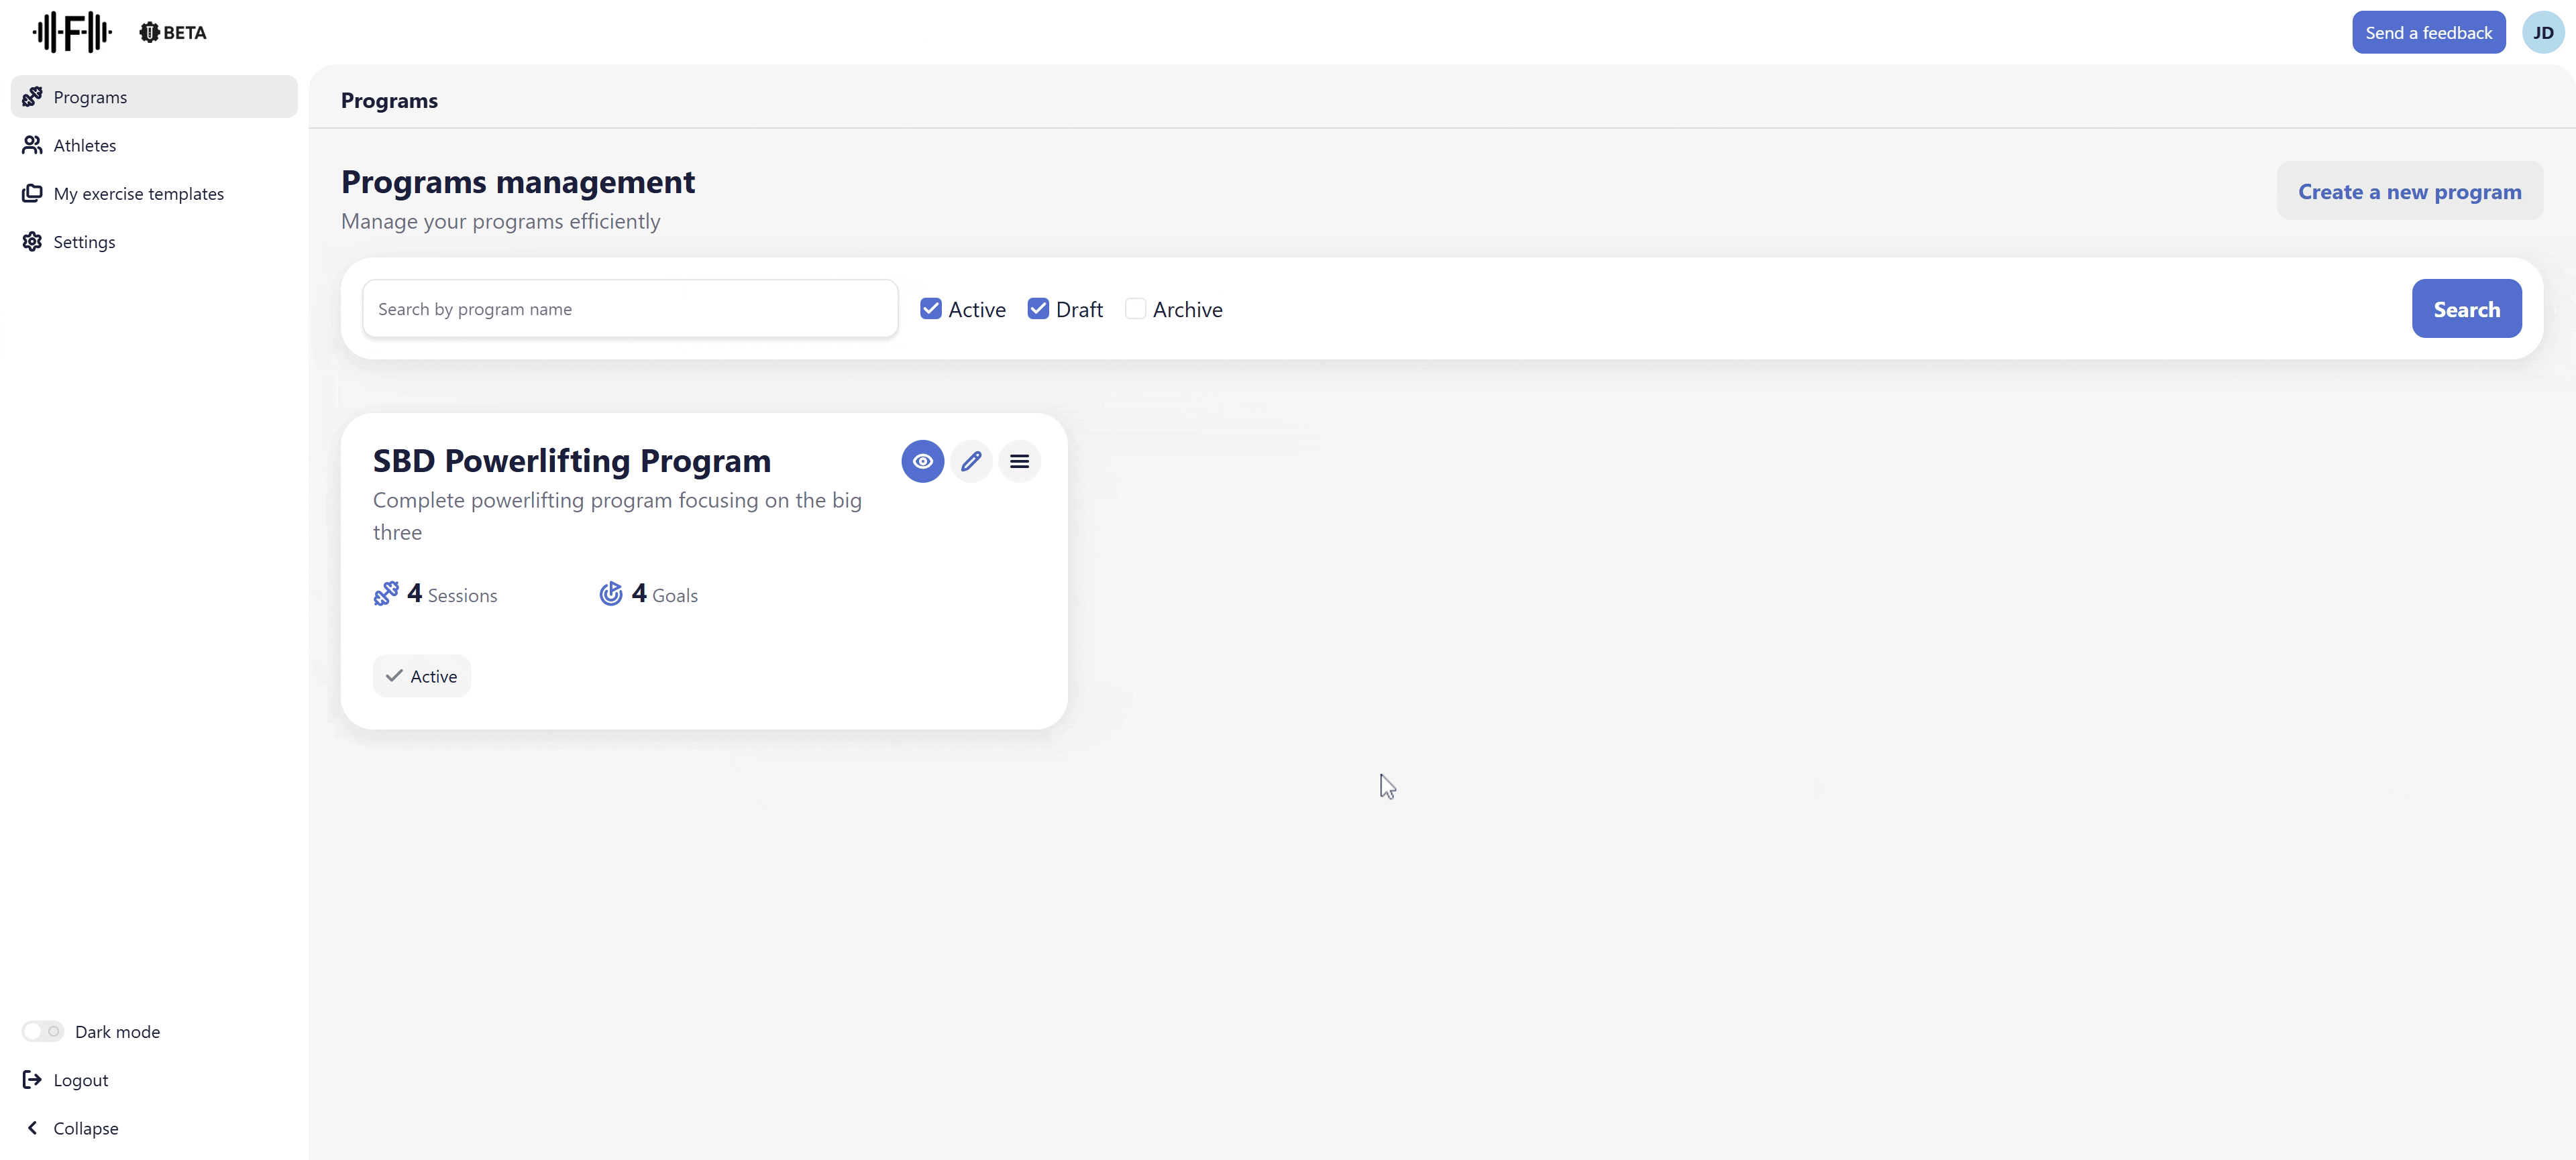Focus the Search by program name field
2576x1160 pixels.
pyautogui.click(x=630, y=310)
